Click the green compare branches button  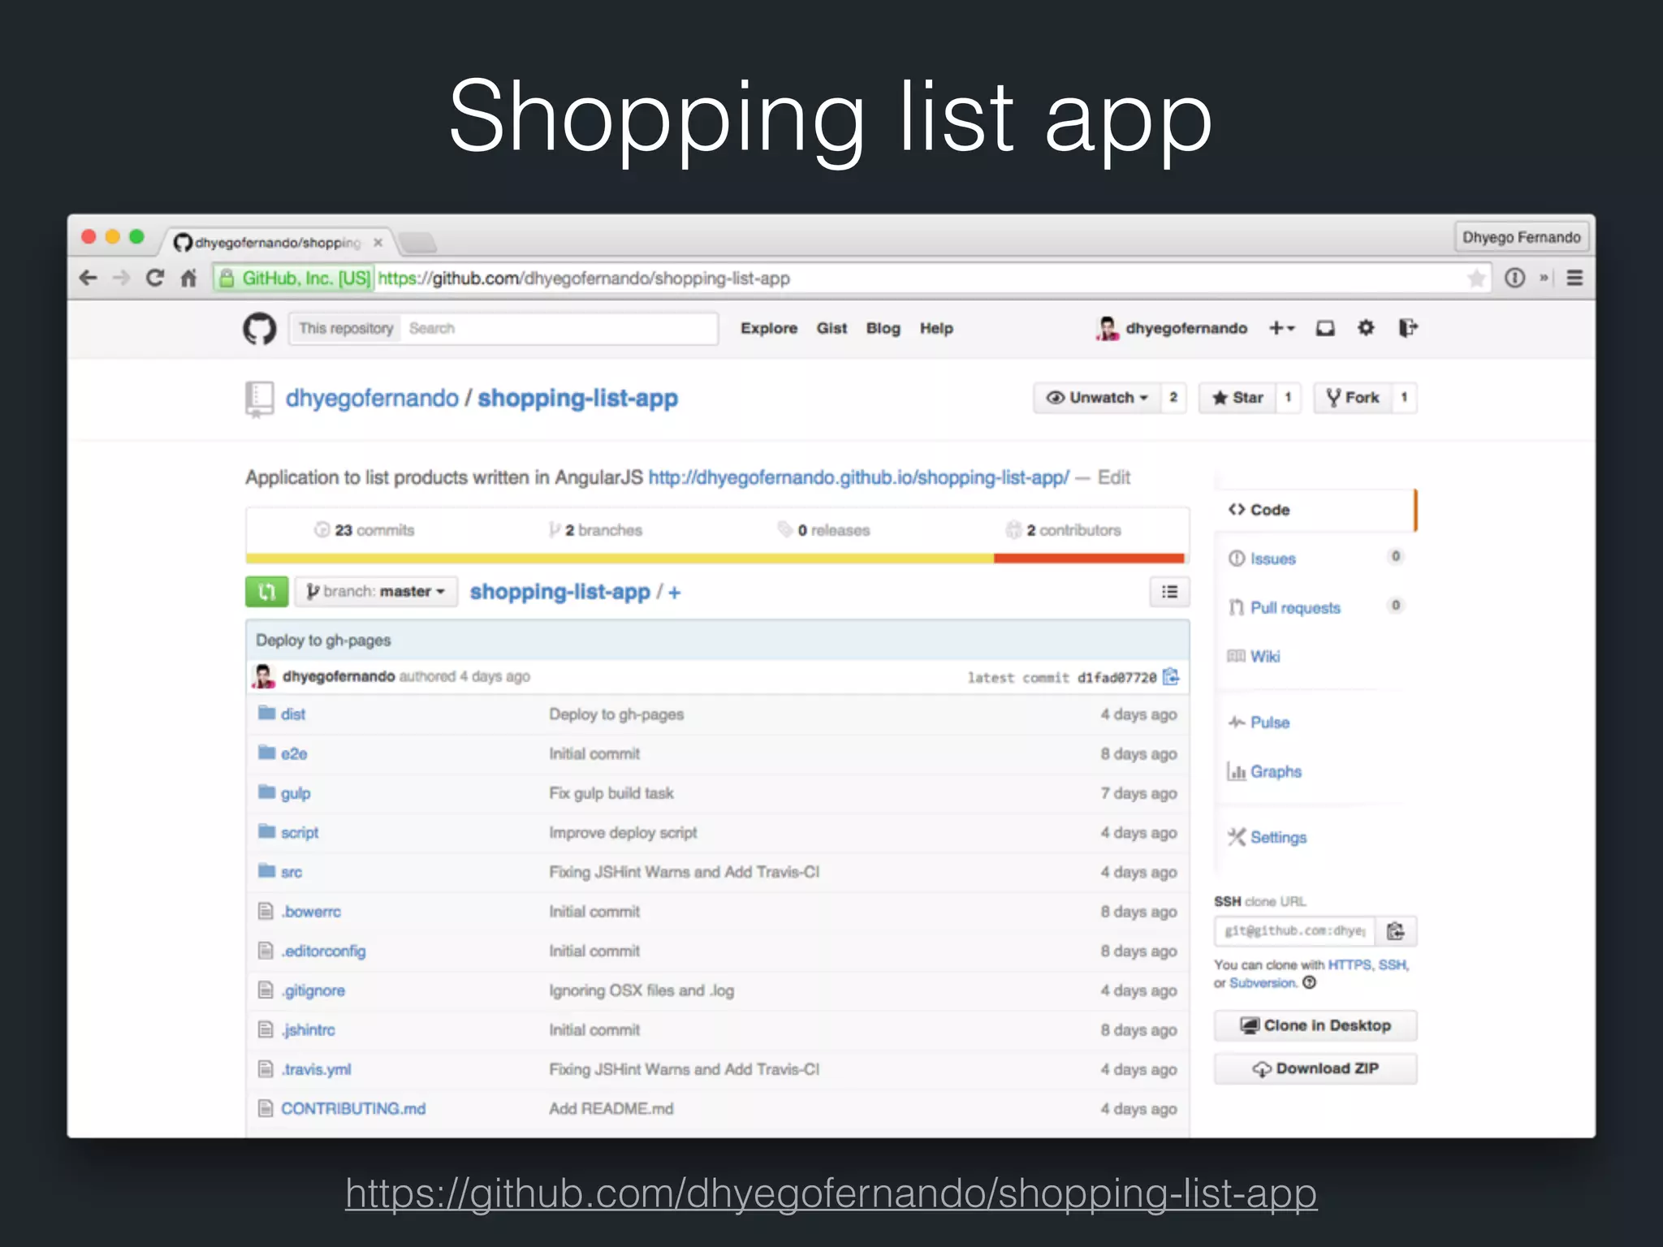tap(266, 592)
